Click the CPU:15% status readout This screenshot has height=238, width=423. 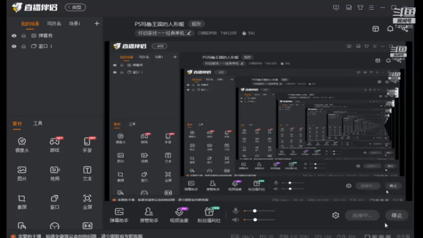(323, 236)
